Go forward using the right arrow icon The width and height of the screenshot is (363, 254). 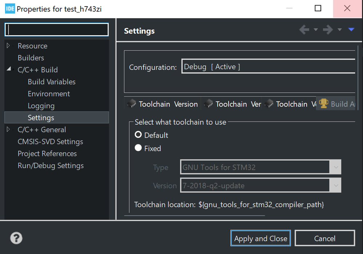[x=328, y=30]
